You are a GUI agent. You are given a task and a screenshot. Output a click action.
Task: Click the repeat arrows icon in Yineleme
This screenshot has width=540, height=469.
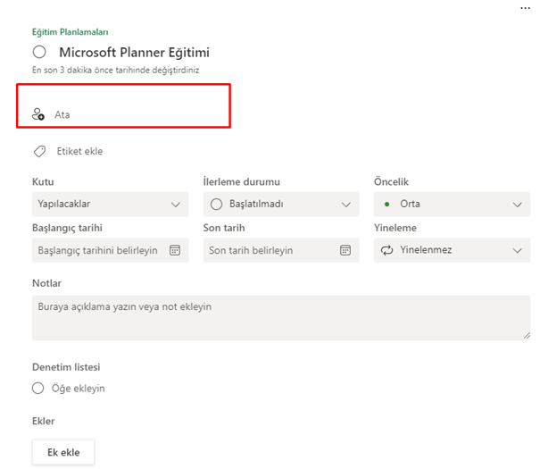coord(386,250)
